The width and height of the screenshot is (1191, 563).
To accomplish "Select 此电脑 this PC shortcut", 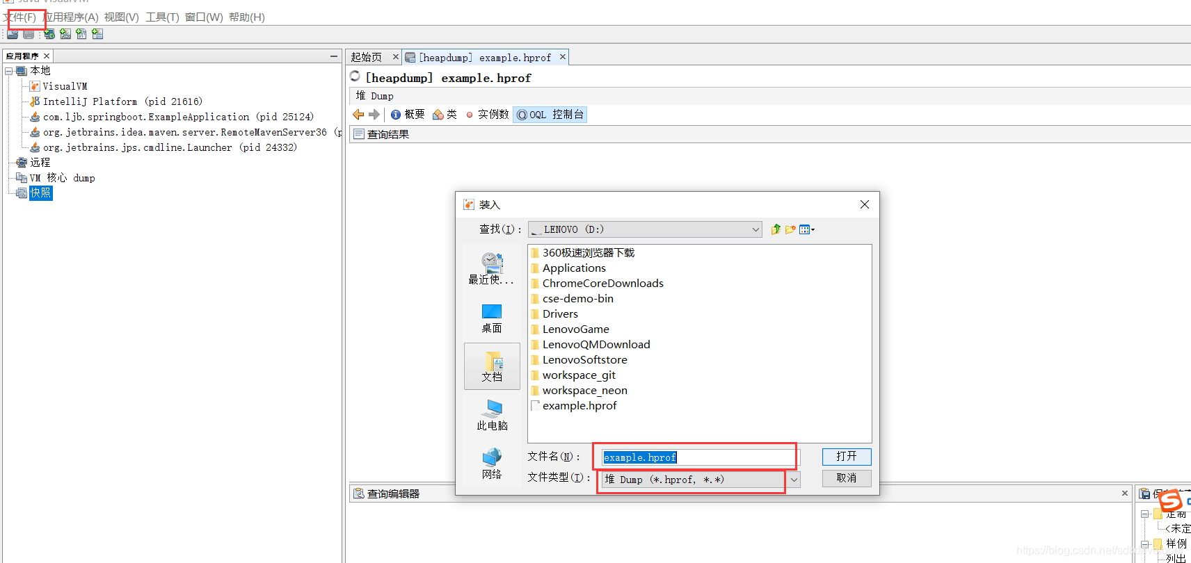I will [x=492, y=415].
